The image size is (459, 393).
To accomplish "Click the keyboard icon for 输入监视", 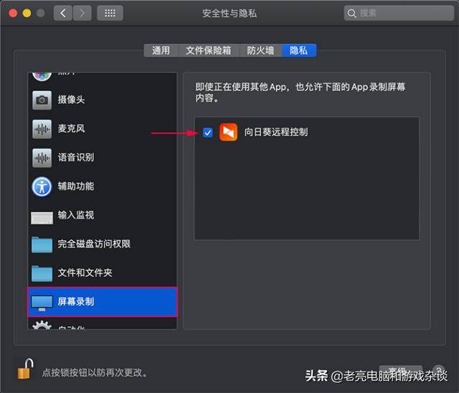I will tap(42, 218).
